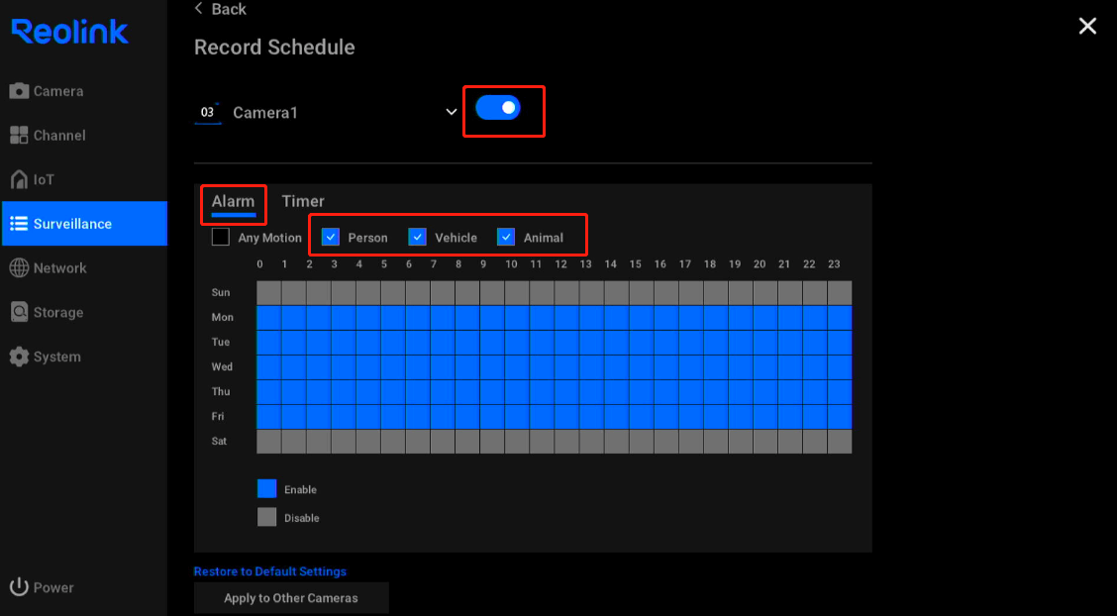The height and width of the screenshot is (616, 1117).
Task: Click Wednesday hour 6 schedule cell
Action: (418, 367)
